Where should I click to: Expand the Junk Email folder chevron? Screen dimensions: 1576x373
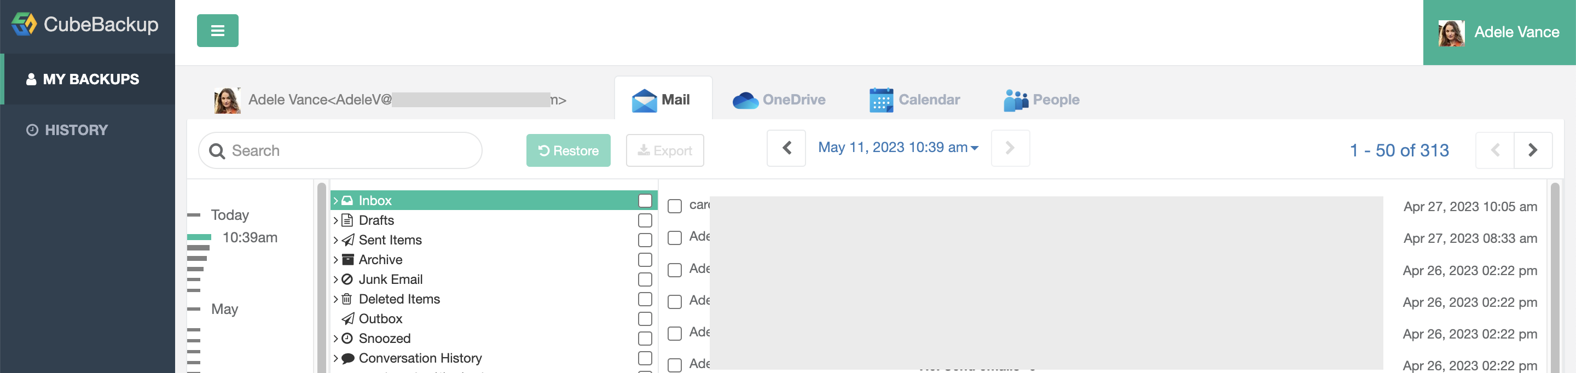pyautogui.click(x=335, y=279)
